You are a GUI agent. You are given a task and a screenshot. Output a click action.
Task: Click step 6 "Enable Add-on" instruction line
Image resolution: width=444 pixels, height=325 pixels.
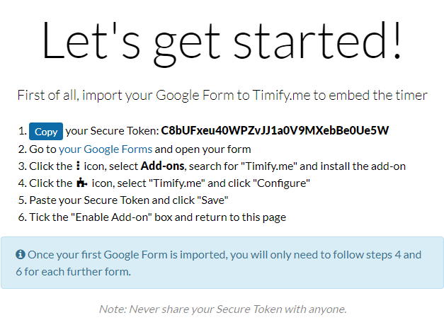tap(152, 217)
